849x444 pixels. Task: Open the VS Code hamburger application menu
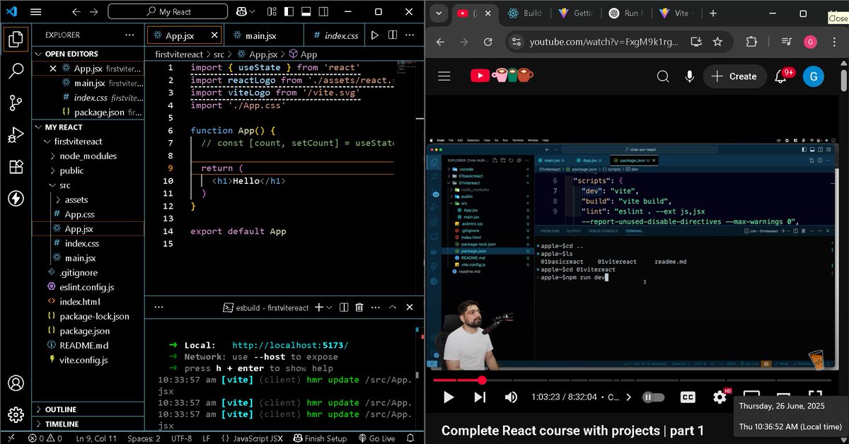pos(36,12)
